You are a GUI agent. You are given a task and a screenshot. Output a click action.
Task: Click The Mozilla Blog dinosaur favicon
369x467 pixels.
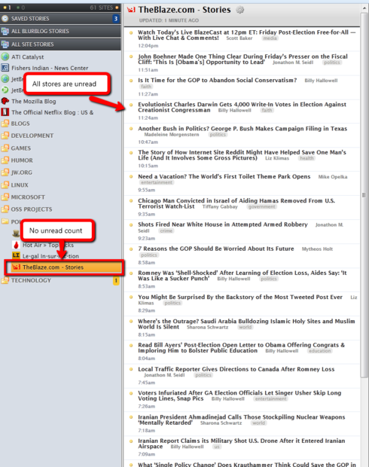[x=5, y=101]
